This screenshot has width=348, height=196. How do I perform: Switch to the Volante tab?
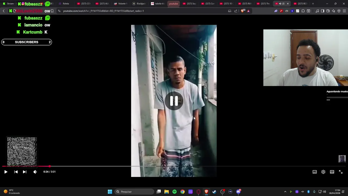[x=121, y=4]
